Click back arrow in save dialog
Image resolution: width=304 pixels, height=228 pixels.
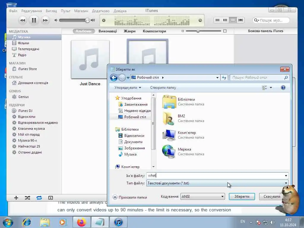pos(114,77)
